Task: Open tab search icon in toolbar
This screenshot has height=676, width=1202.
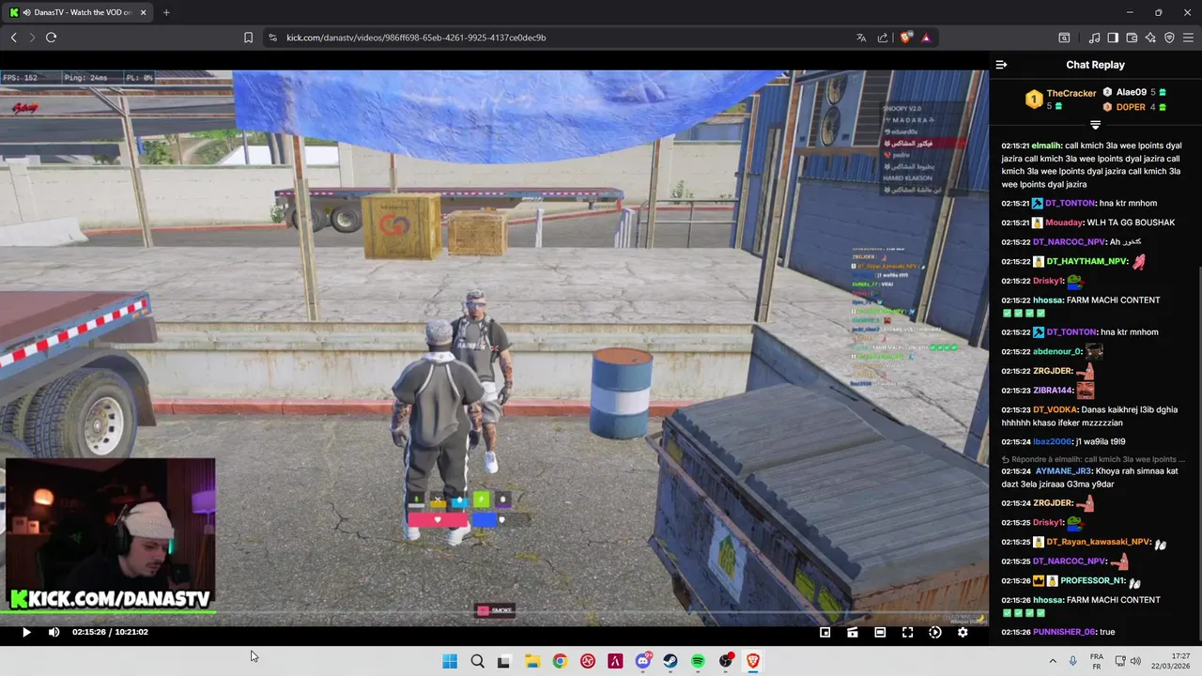Action: [x=1064, y=38]
